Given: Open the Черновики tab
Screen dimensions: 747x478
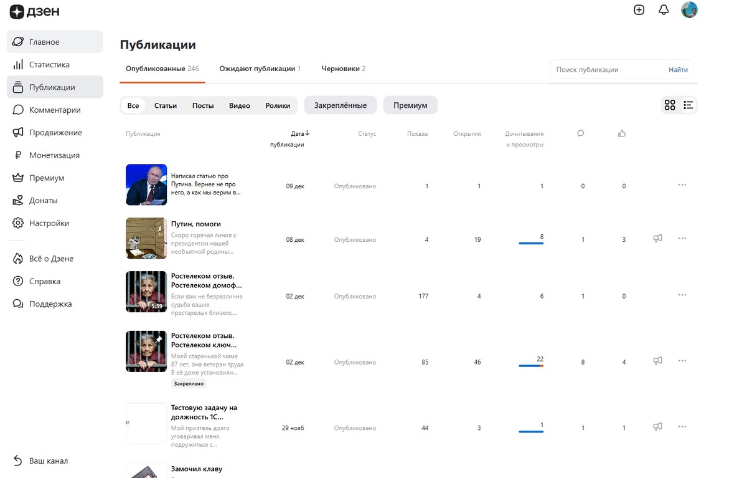Looking at the screenshot, I should pyautogui.click(x=344, y=69).
